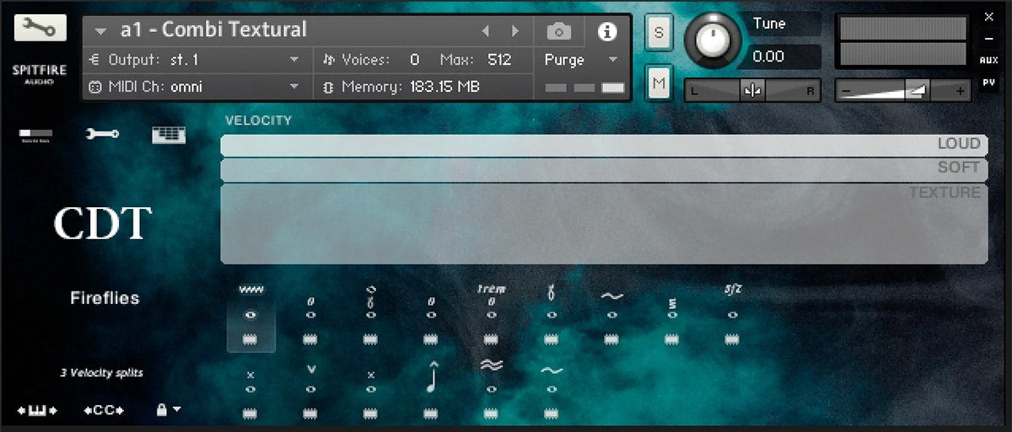Unload the RAM chip under the zigzag articulation
1012x432 pixels.
[250, 339]
